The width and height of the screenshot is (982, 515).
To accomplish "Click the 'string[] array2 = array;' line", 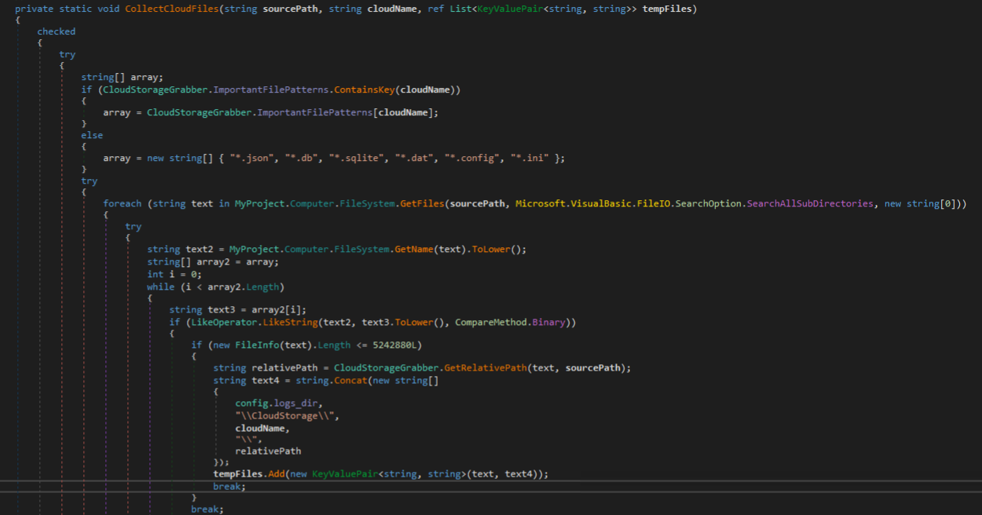I will click(x=213, y=261).
